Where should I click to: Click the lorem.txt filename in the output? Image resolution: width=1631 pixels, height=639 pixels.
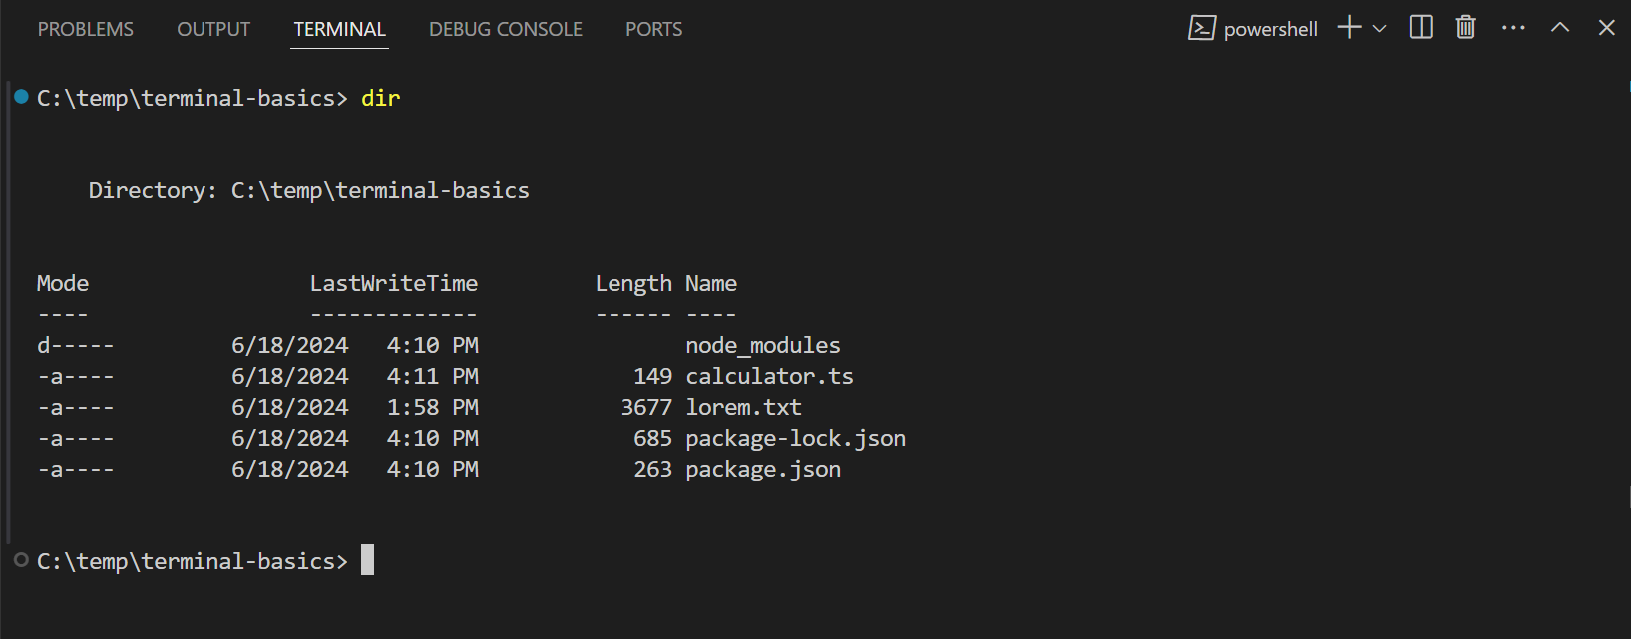(742, 407)
